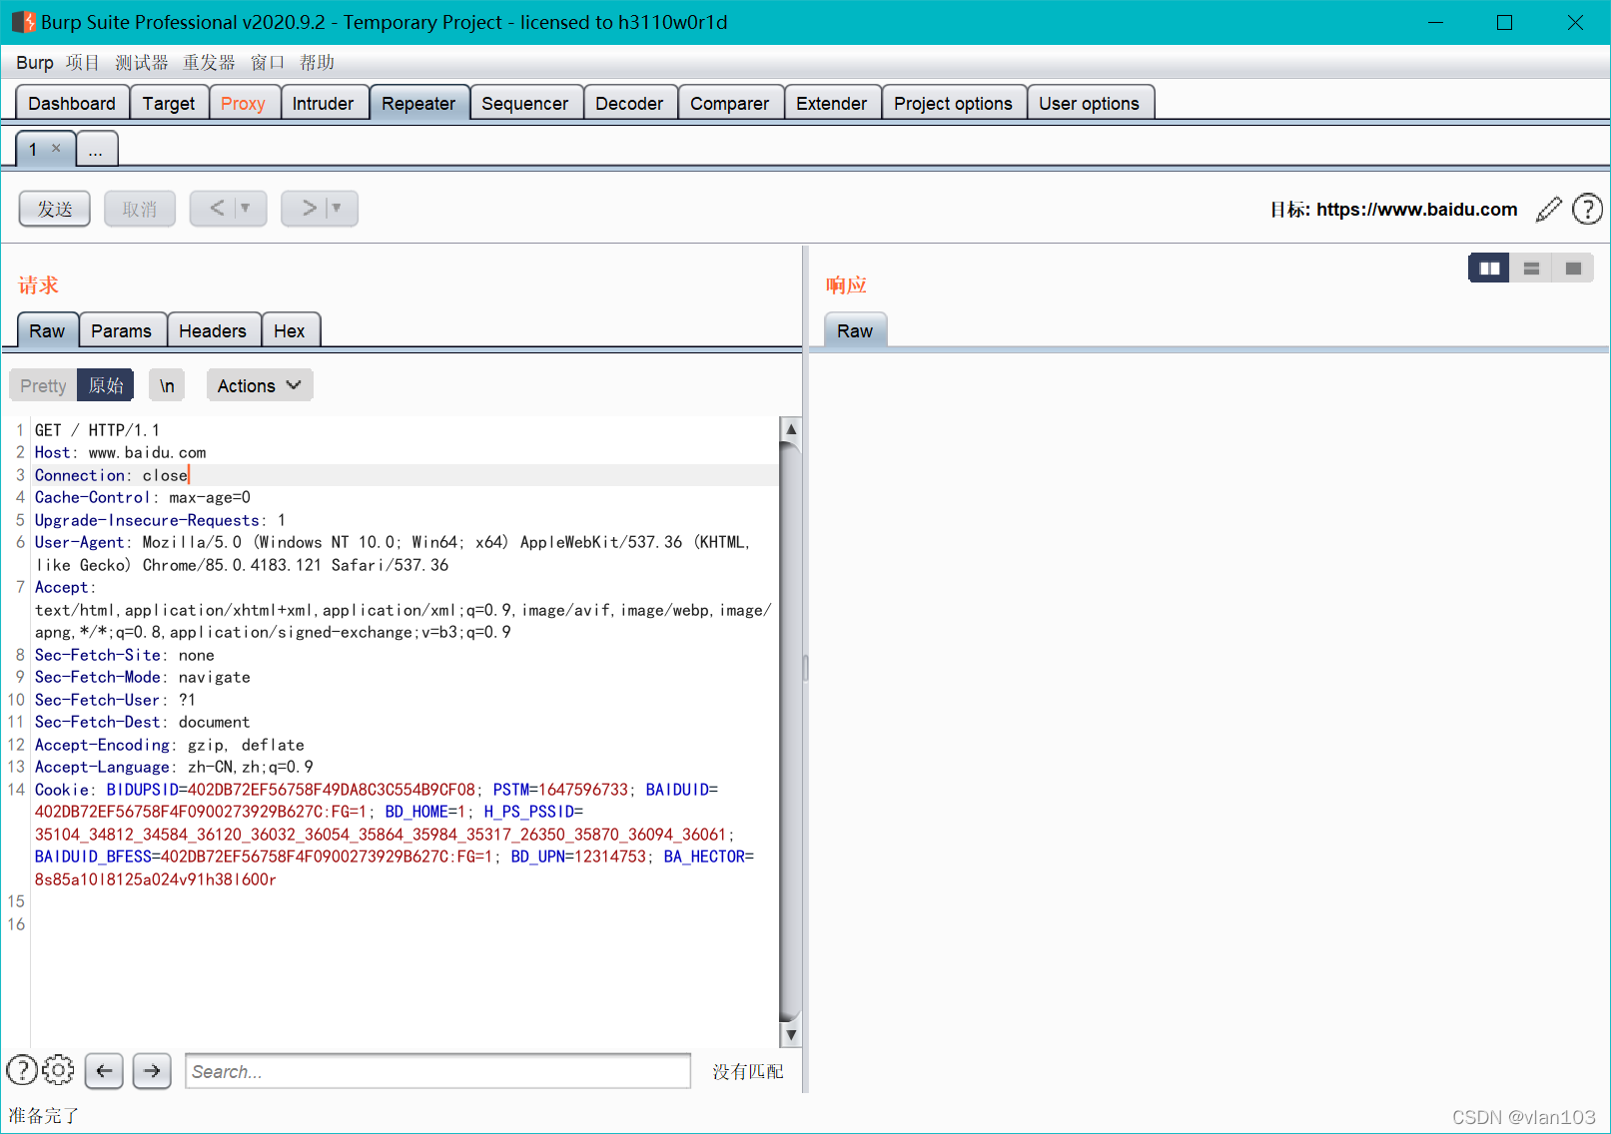This screenshot has height=1134, width=1611.
Task: Toggle \n non-printable characters display
Action: pos(167,385)
